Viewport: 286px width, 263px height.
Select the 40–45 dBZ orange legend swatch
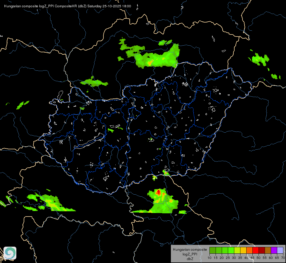tap(249, 250)
